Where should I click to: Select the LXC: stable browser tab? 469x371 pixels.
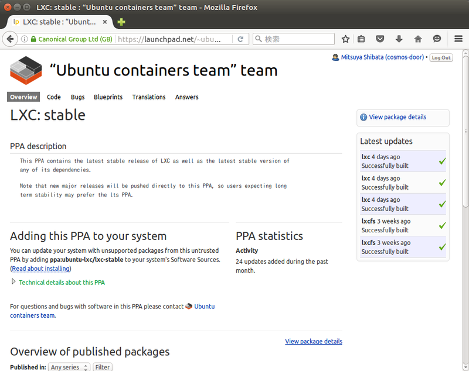(59, 22)
